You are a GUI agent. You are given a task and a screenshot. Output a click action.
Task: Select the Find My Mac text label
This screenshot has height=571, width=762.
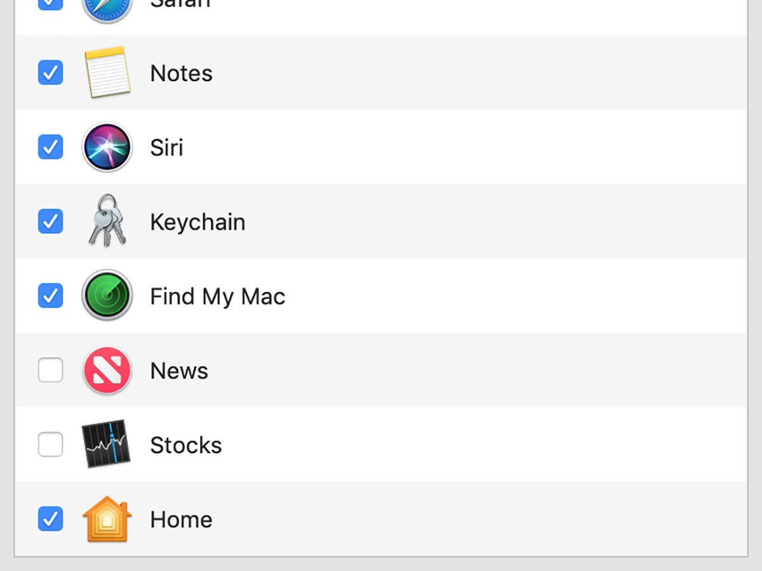click(x=217, y=296)
